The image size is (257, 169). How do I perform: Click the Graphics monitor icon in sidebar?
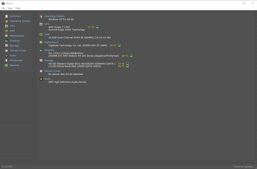6,41
